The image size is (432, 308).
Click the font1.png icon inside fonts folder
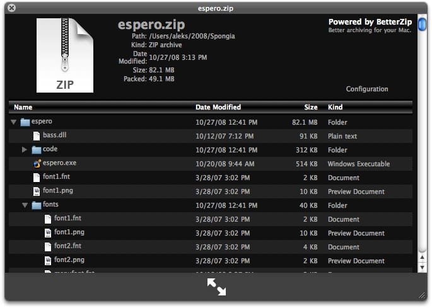[48, 233]
